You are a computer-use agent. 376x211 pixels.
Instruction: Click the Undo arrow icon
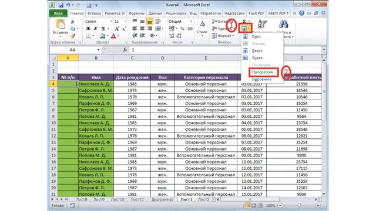pos(68,5)
